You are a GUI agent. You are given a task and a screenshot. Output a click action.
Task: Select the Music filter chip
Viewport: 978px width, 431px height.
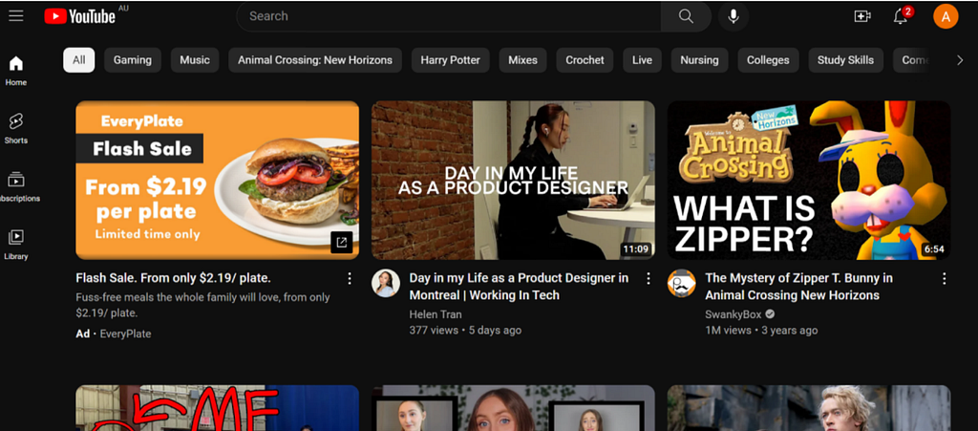click(x=195, y=60)
